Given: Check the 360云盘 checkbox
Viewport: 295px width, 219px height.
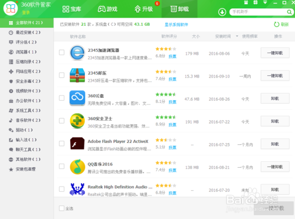Looking at the screenshot, I should (61, 98).
